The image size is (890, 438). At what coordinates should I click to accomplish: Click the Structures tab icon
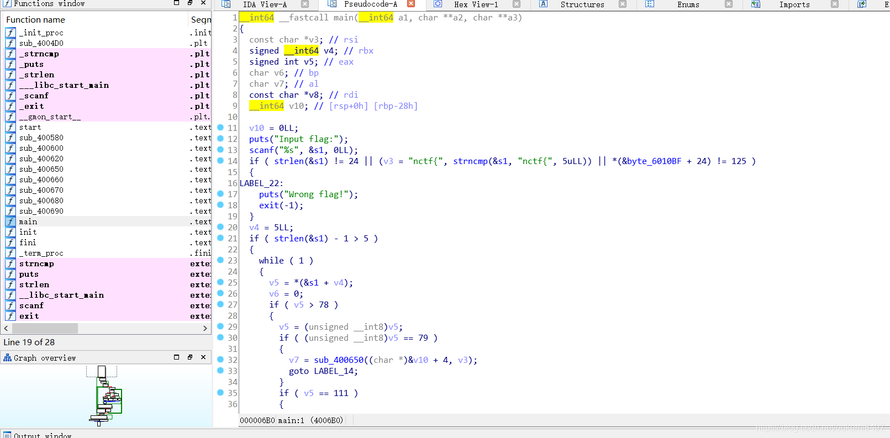544,4
